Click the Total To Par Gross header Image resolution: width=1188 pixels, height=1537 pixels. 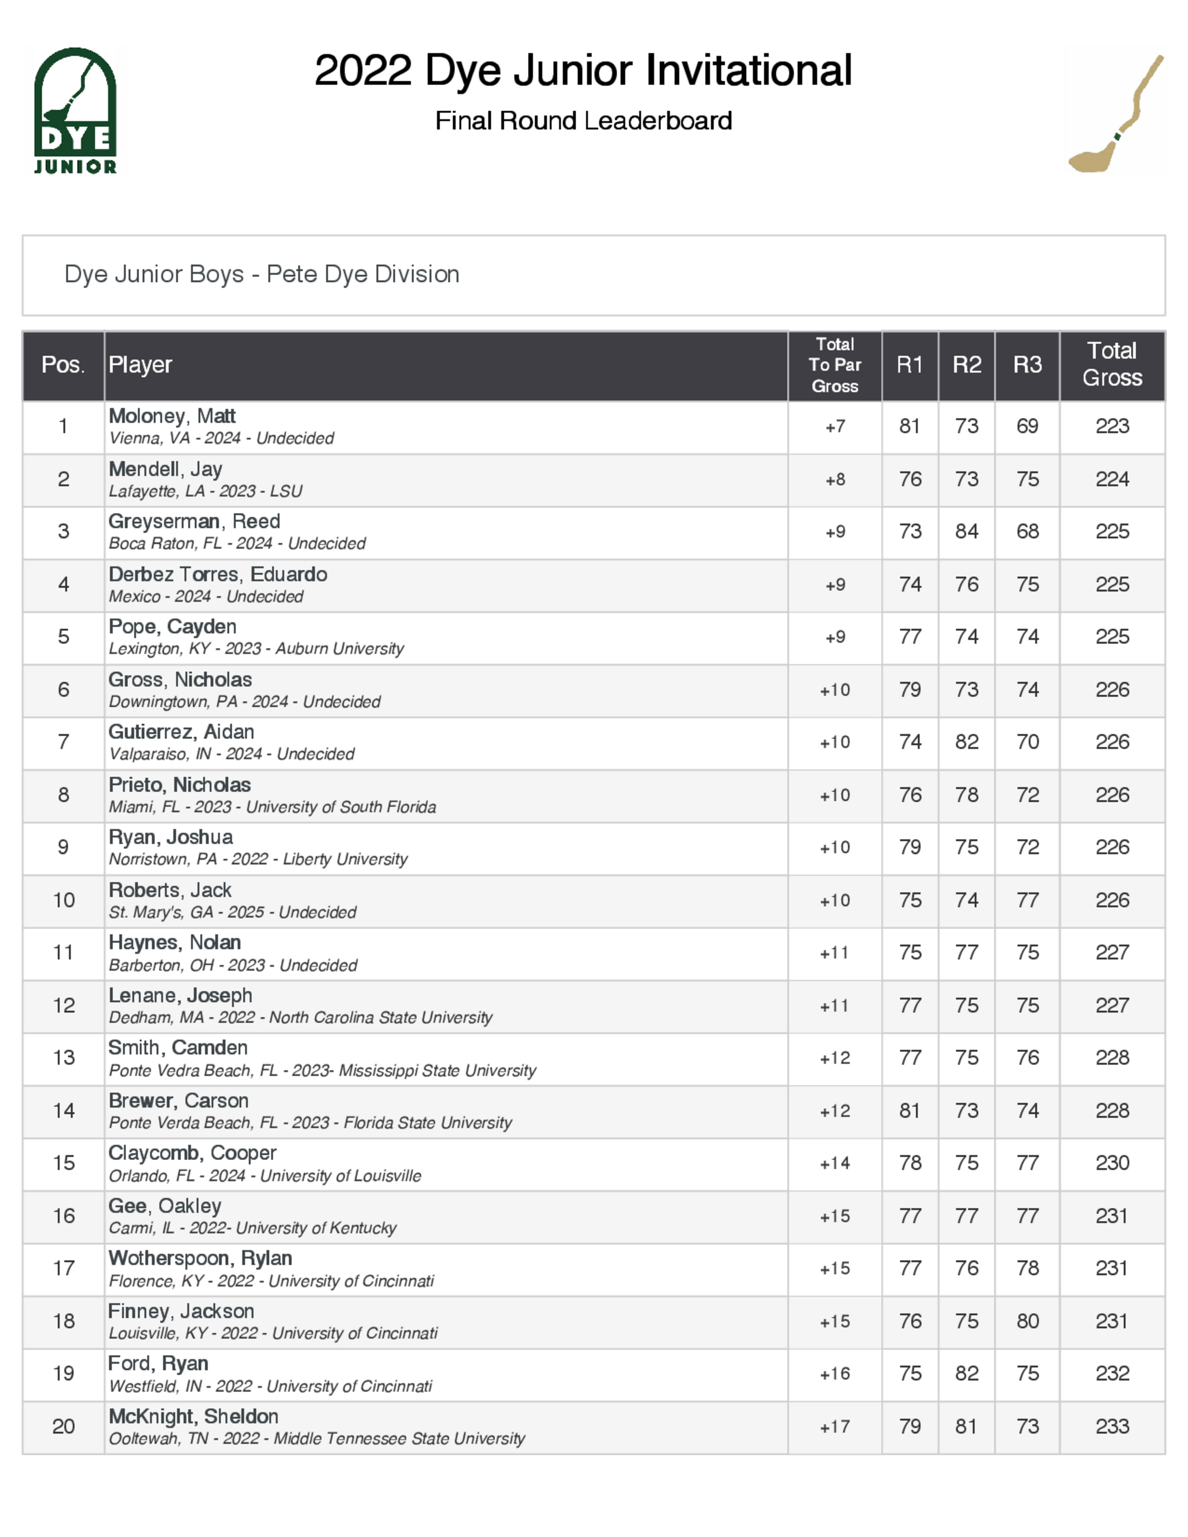834,365
